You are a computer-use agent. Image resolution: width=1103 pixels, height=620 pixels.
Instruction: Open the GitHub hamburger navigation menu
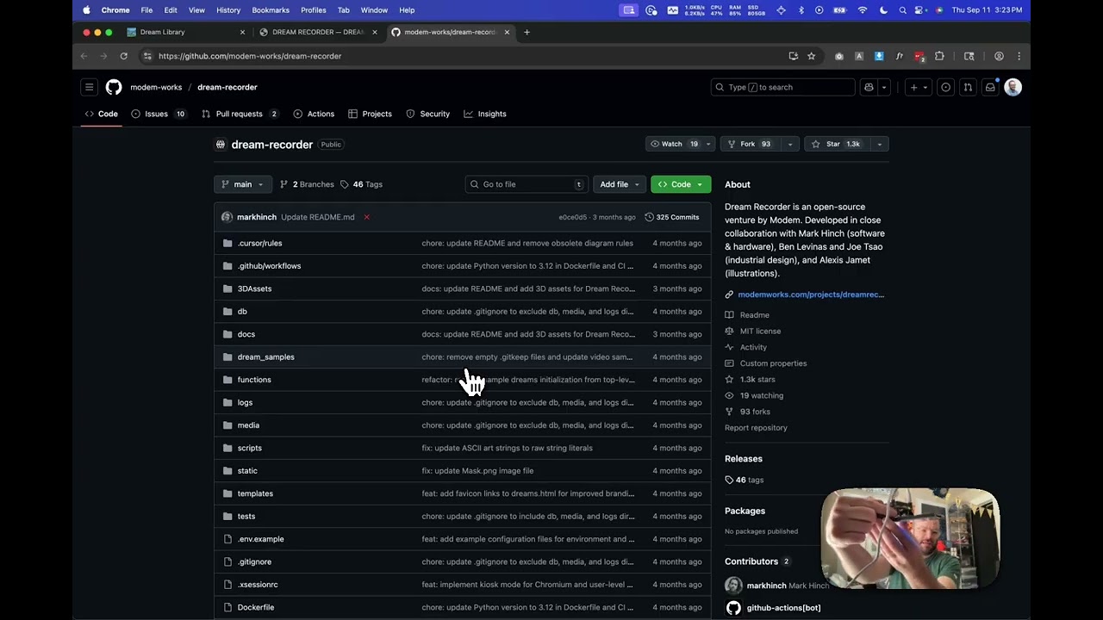(x=89, y=87)
